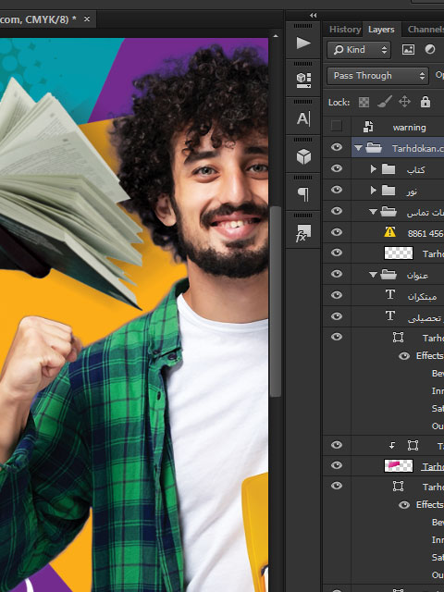Open the Paragraph panel icon
Screen dimensions: 444x592
[303, 194]
